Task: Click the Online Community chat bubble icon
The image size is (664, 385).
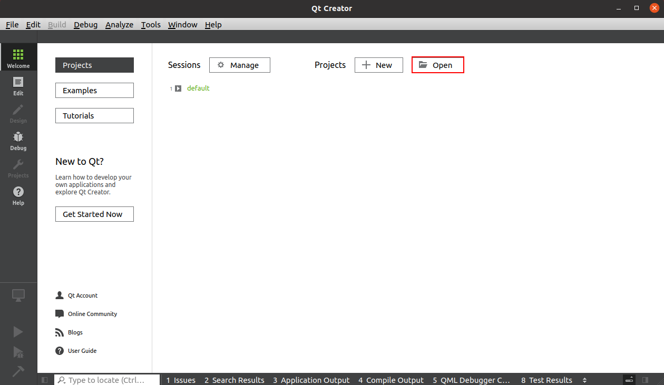Action: (x=60, y=314)
